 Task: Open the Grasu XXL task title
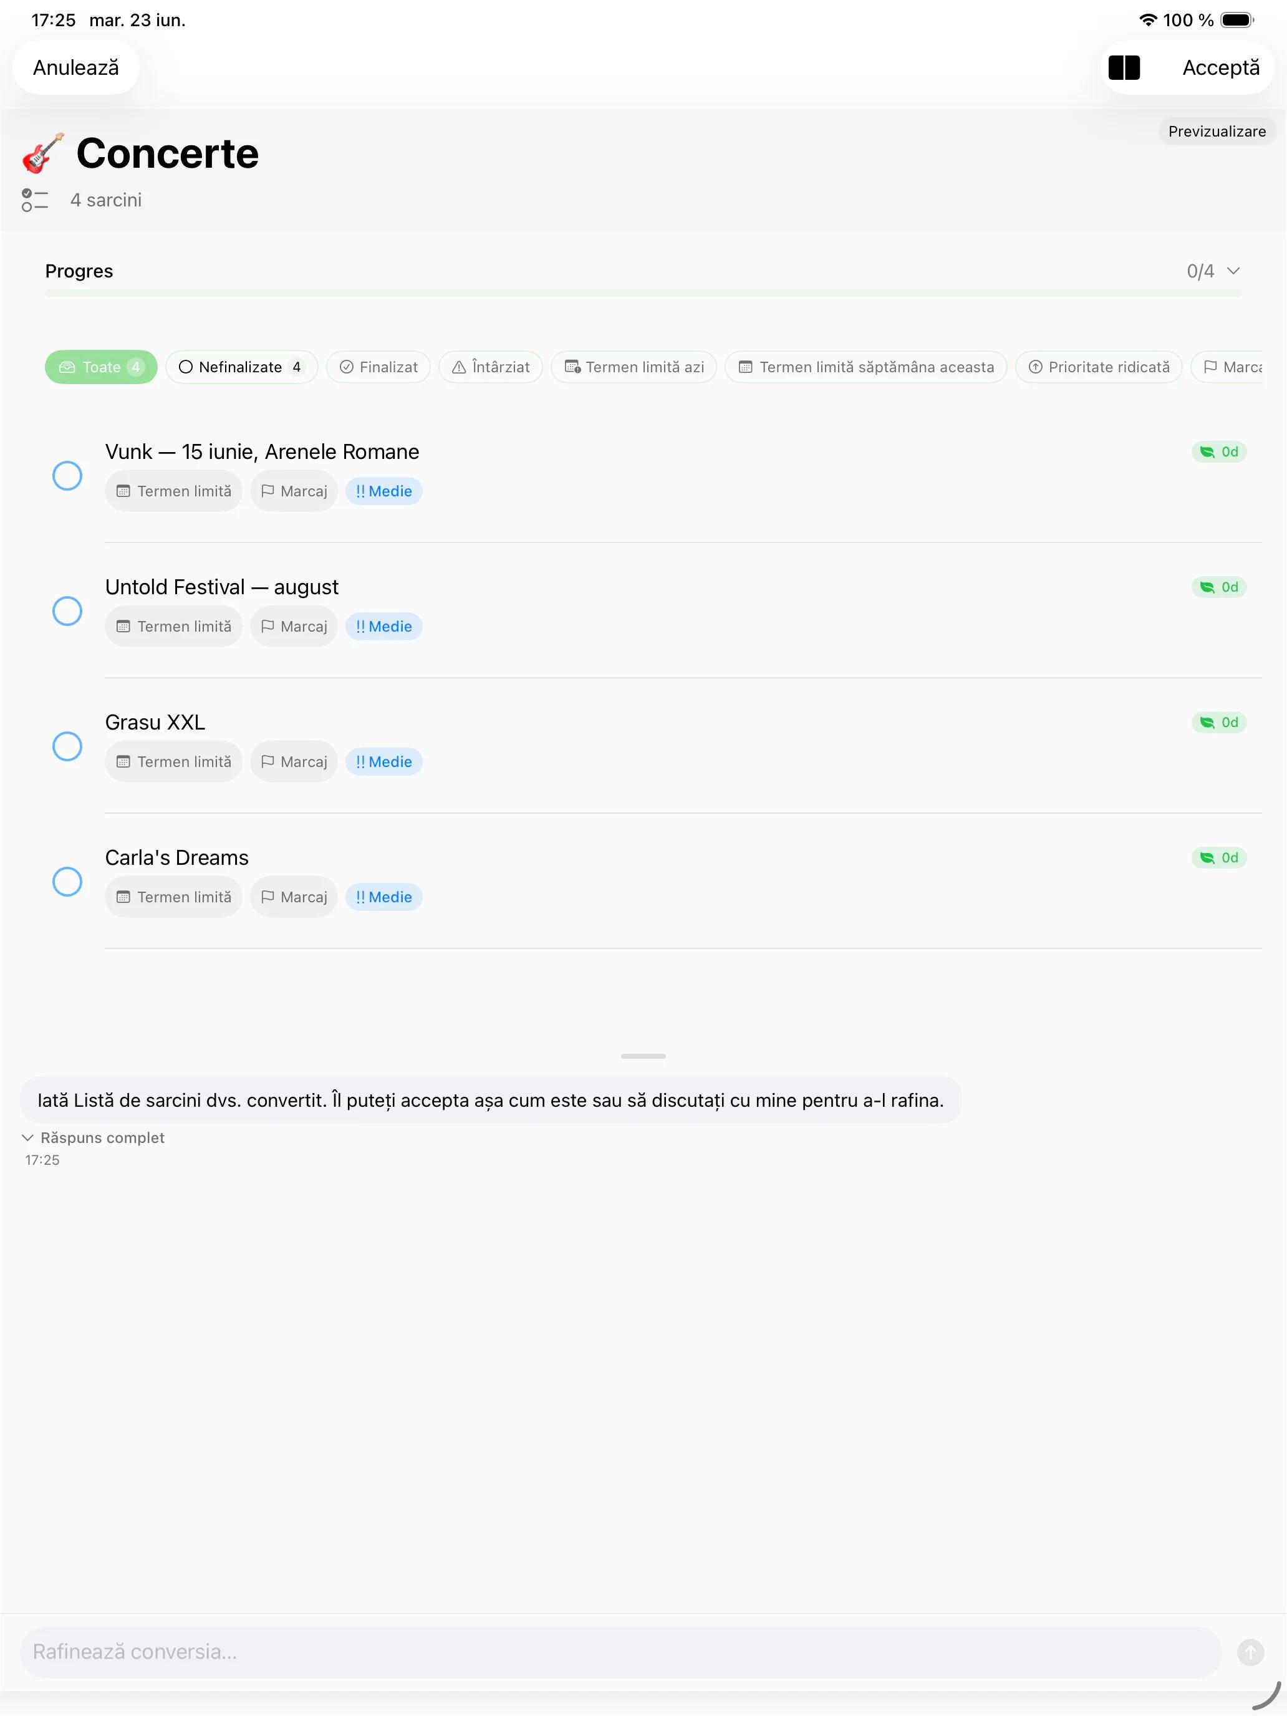pyautogui.click(x=155, y=722)
